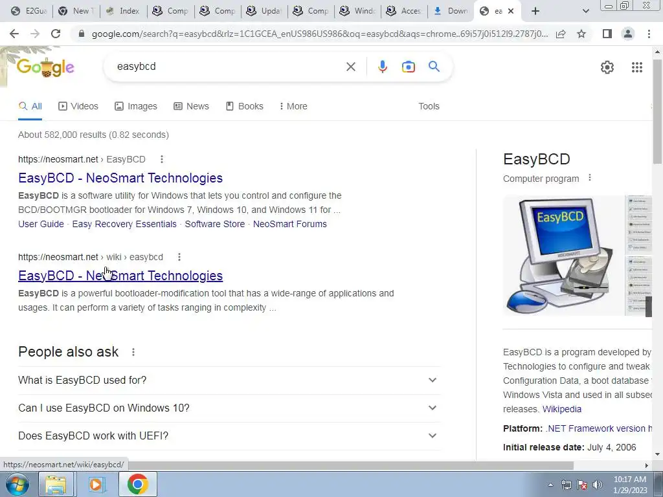Reload the page with the refresh icon
The height and width of the screenshot is (497, 663).
(56, 34)
